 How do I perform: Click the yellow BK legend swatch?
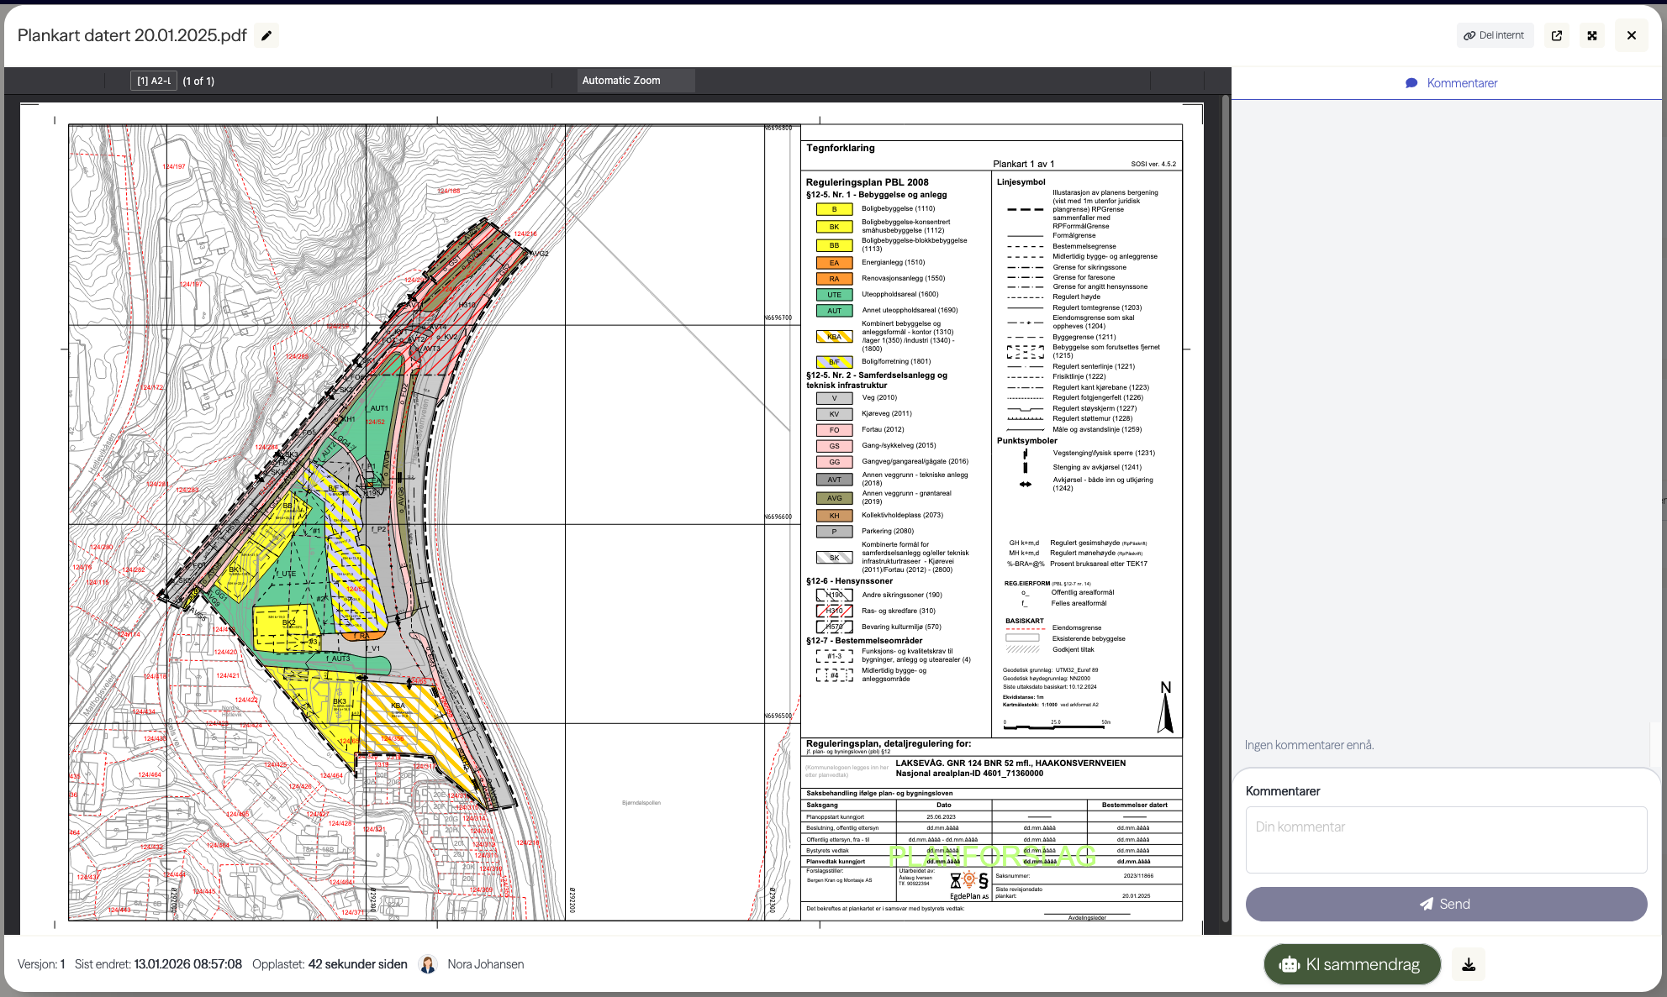coord(834,227)
